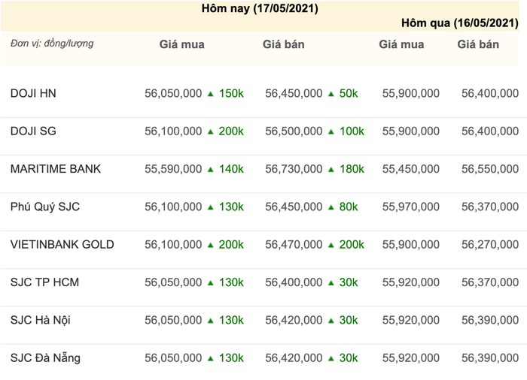Image resolution: width=527 pixels, height=380 pixels.
Task: Click SJC Đà Nẵng yesterday buy price 55,920,000
Action: (x=411, y=358)
